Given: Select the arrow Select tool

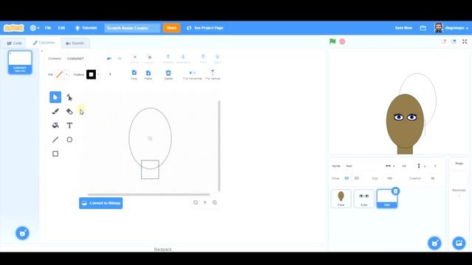Looking at the screenshot, I should 55,97.
